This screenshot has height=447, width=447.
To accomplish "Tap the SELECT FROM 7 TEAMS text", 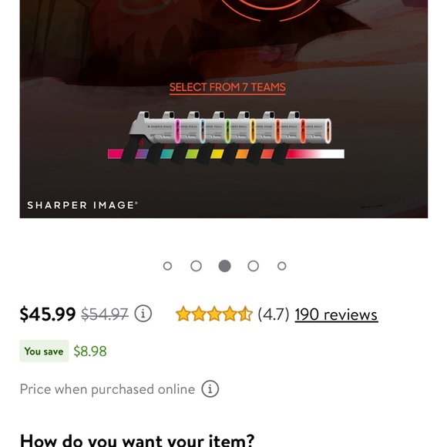I will pyautogui.click(x=227, y=87).
